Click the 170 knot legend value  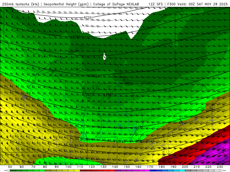(x=150, y=167)
